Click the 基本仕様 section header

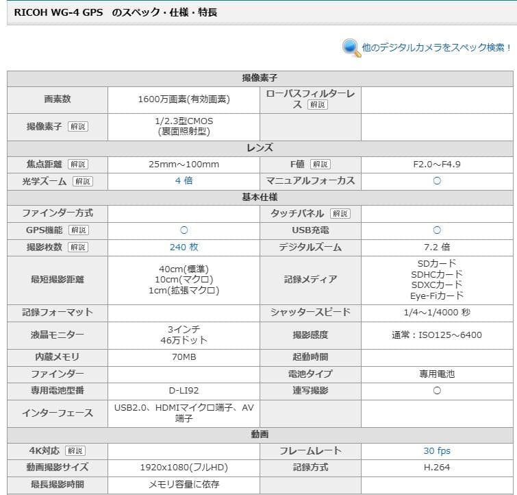coord(260,197)
